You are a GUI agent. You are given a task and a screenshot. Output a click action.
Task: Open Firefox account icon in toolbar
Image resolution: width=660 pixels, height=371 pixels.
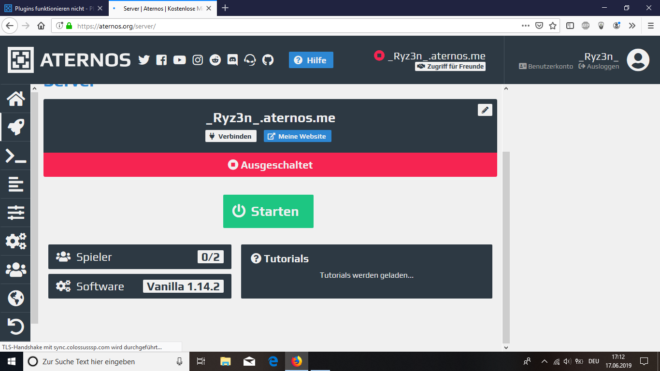617,26
